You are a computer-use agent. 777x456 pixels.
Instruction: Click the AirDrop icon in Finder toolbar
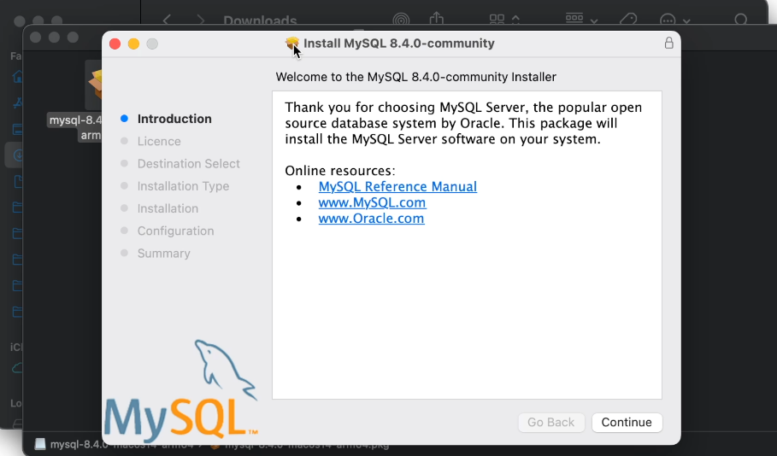coord(401,20)
